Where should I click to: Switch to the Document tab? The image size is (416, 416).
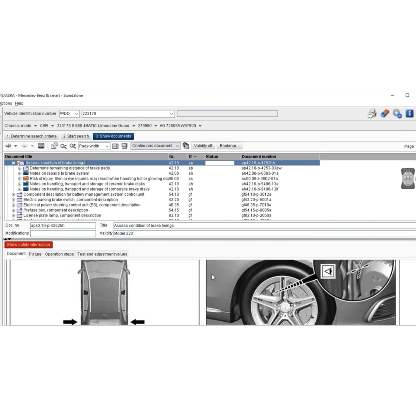[x=16, y=254]
